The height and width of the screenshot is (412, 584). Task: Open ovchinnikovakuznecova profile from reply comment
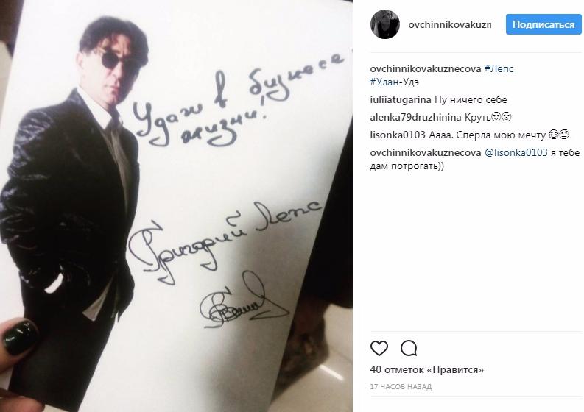(x=426, y=152)
